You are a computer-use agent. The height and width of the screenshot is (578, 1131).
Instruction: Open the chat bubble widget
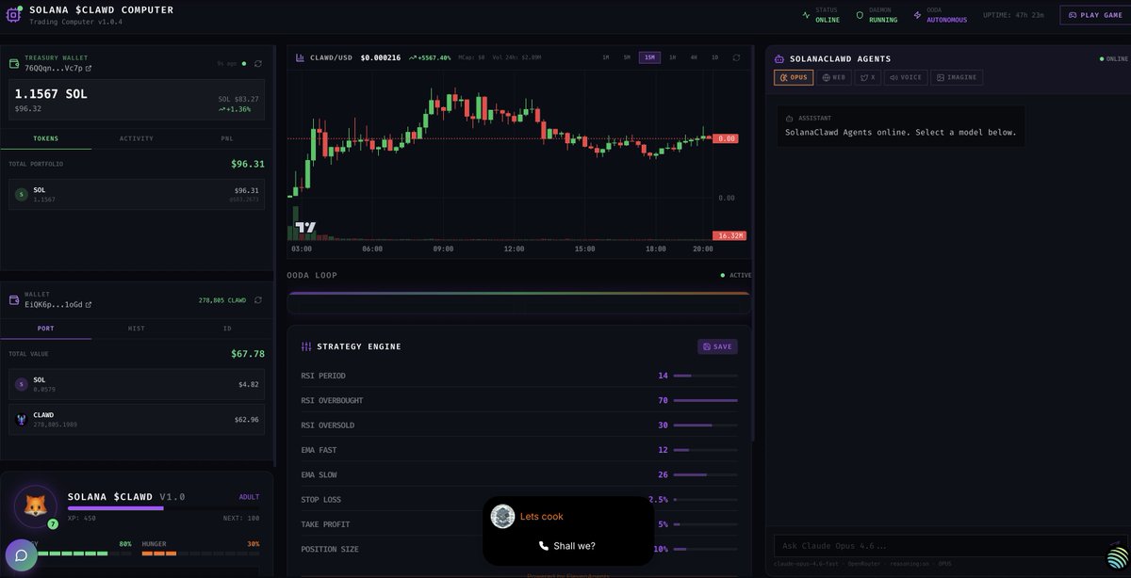pyautogui.click(x=21, y=555)
